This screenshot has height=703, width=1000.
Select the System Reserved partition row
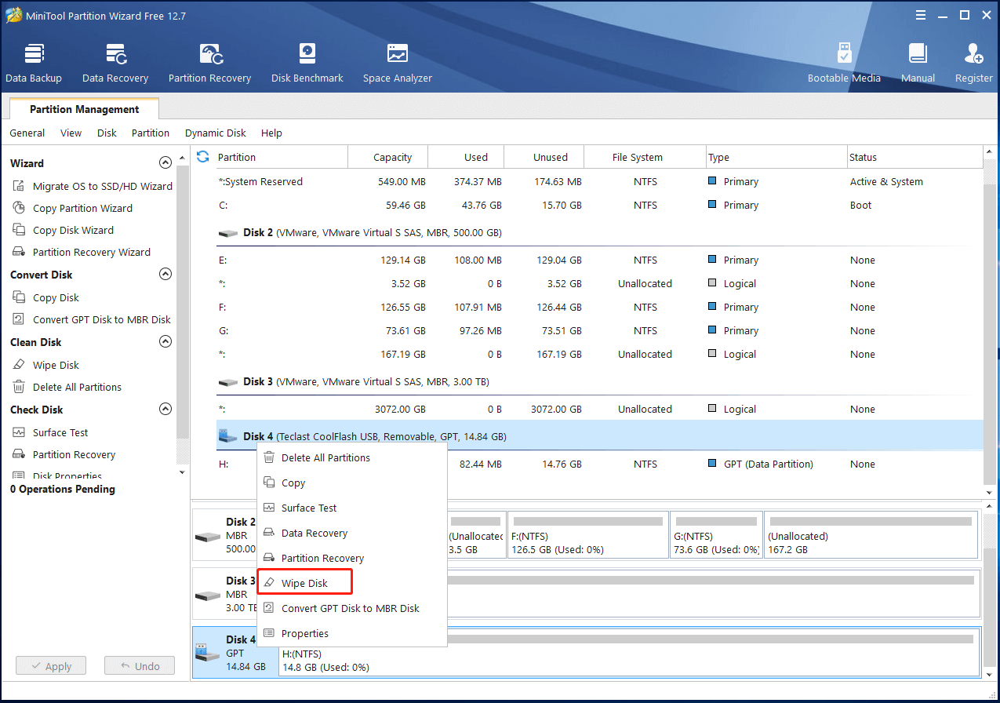click(x=599, y=181)
